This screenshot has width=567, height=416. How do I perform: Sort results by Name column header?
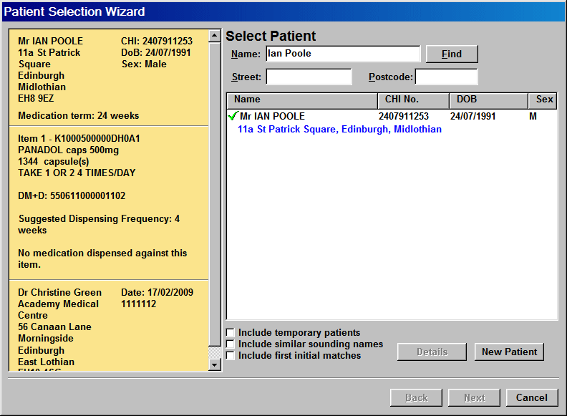pos(301,100)
